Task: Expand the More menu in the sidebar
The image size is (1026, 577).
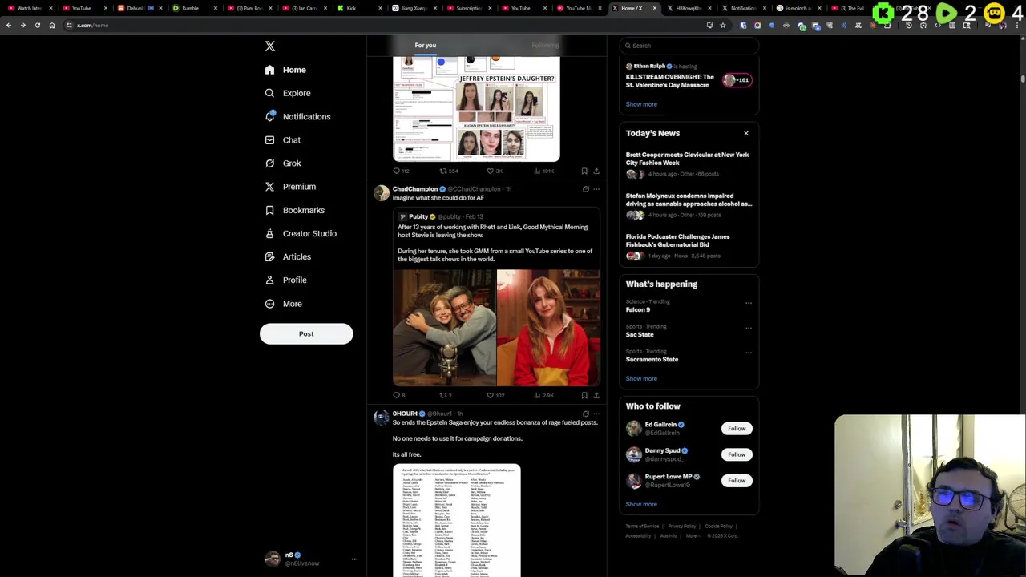Action: tap(284, 304)
